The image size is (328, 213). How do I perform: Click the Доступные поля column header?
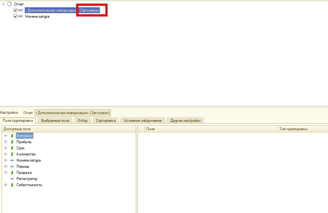click(69, 129)
